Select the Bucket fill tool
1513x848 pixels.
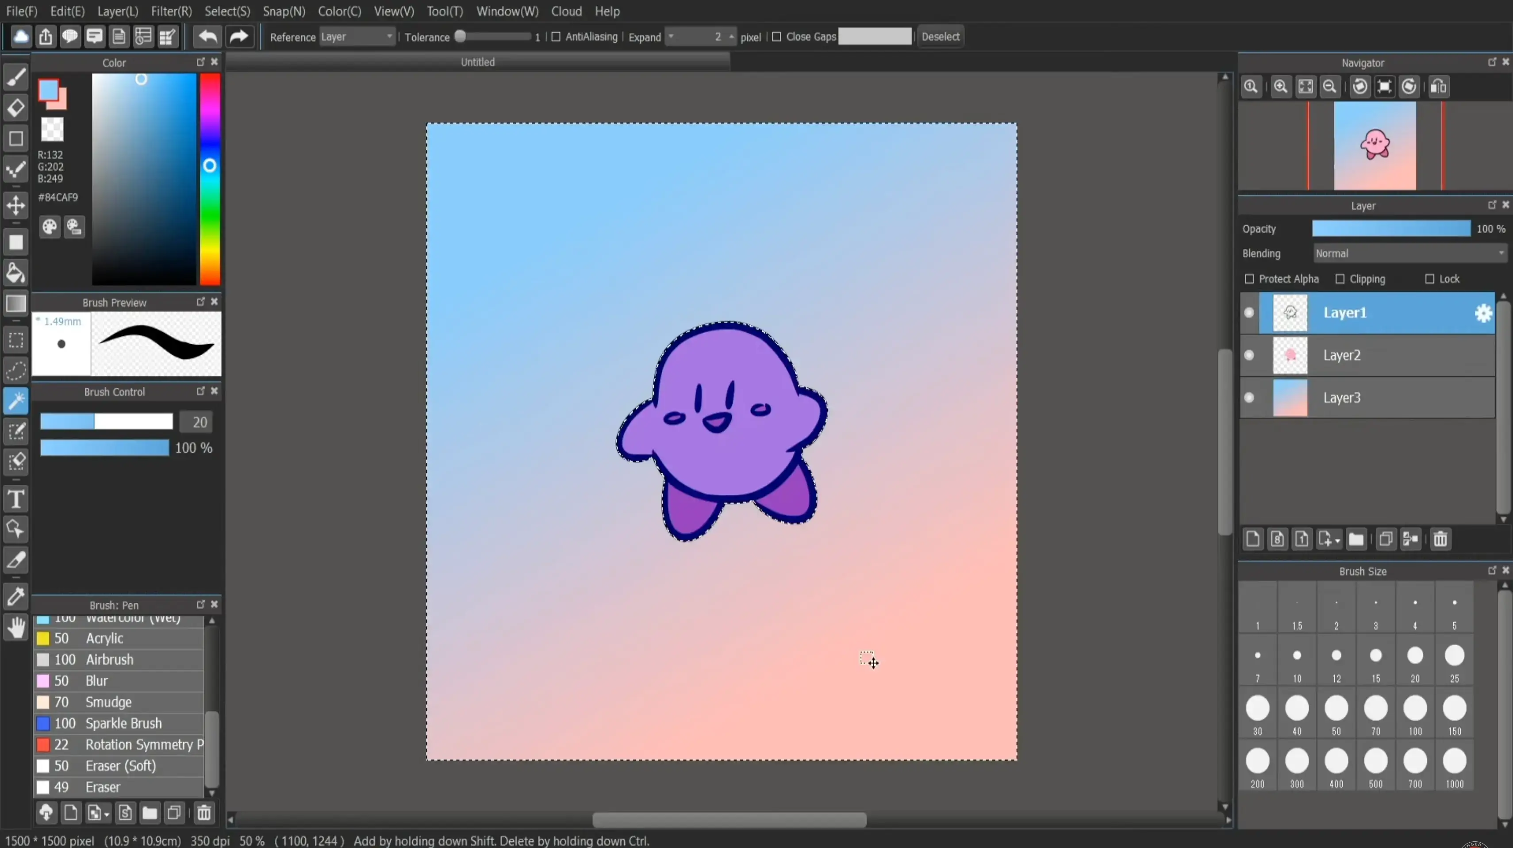coord(16,274)
